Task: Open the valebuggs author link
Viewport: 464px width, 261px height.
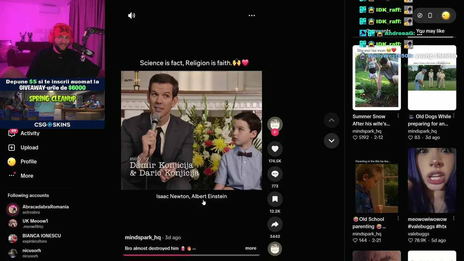Action: pyautogui.click(x=419, y=234)
